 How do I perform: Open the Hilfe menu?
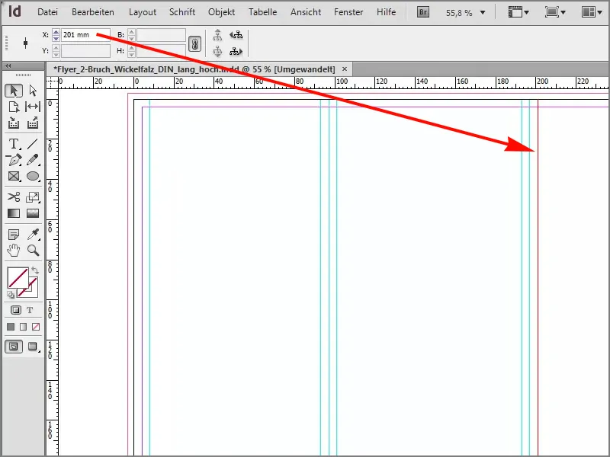pos(387,12)
